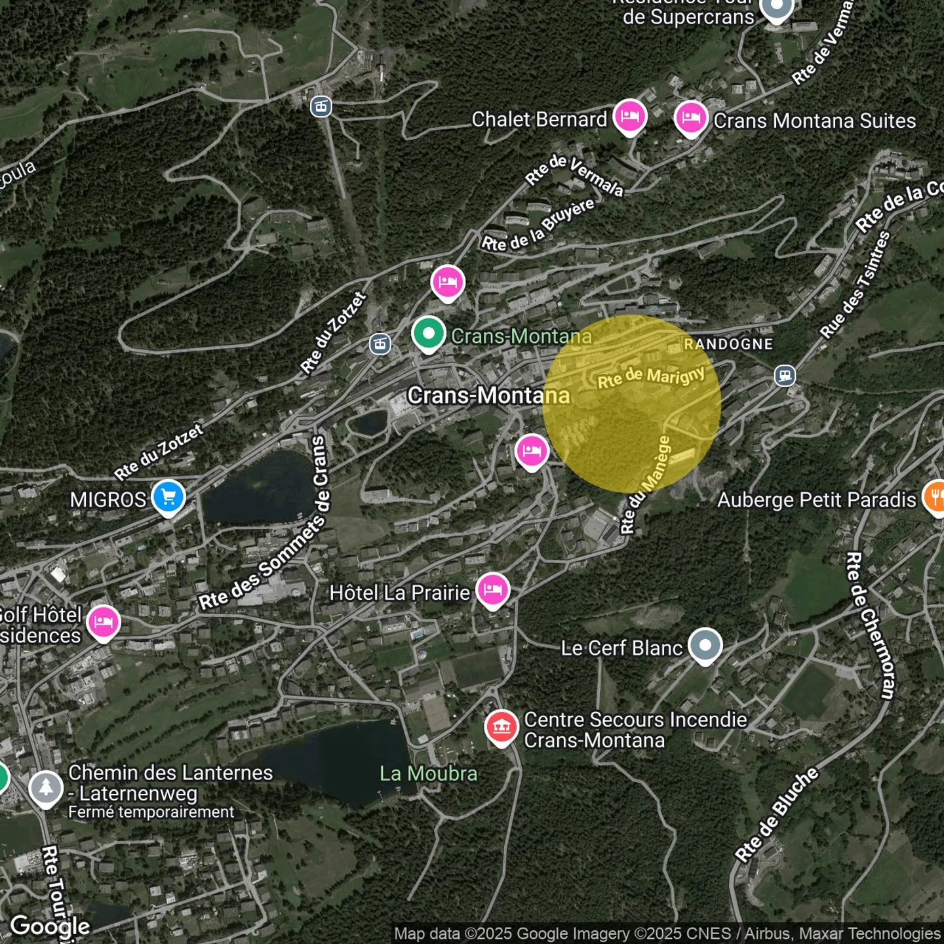Open the MIGROS shopping cart pin
The width and height of the screenshot is (944, 944).
click(x=168, y=497)
